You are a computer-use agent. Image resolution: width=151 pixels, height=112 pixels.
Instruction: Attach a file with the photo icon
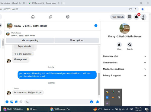point(12,102)
